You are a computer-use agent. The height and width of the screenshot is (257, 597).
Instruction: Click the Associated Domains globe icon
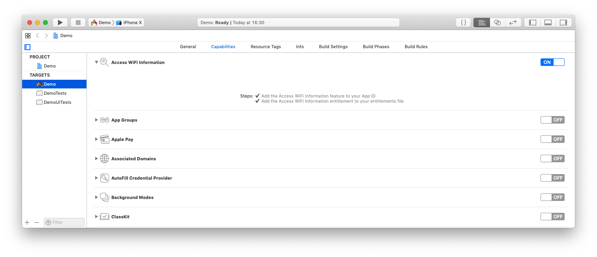(104, 159)
